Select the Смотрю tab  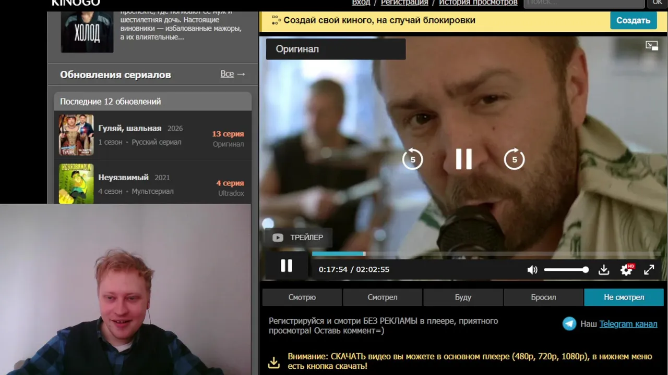point(302,297)
